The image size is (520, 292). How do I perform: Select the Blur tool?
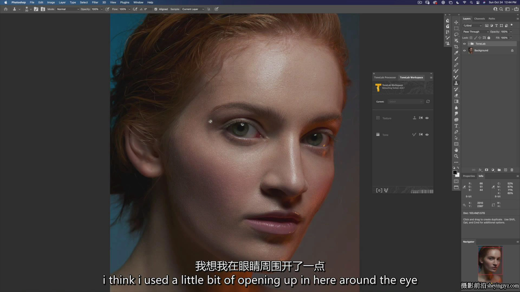pos(456,108)
